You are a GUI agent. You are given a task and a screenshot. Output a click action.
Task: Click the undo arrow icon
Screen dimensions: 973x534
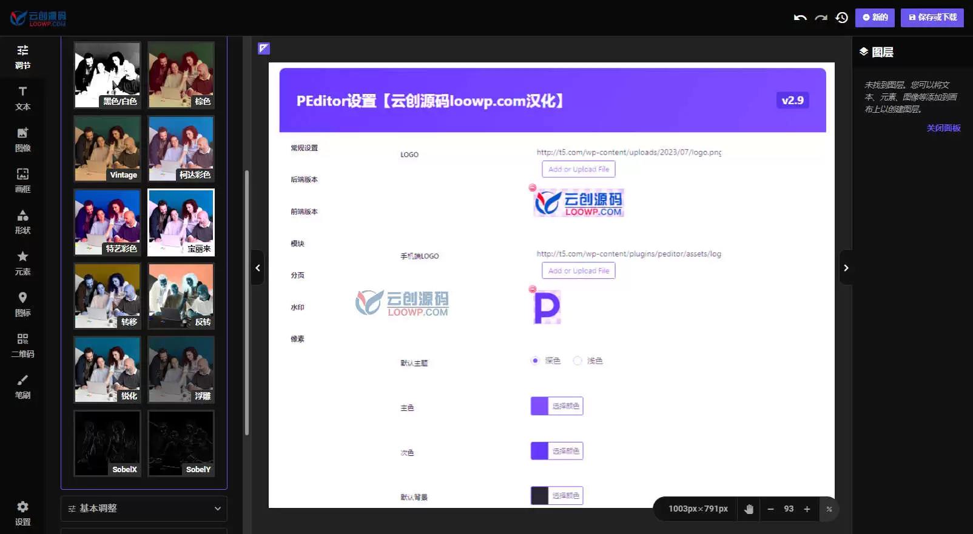click(x=800, y=18)
